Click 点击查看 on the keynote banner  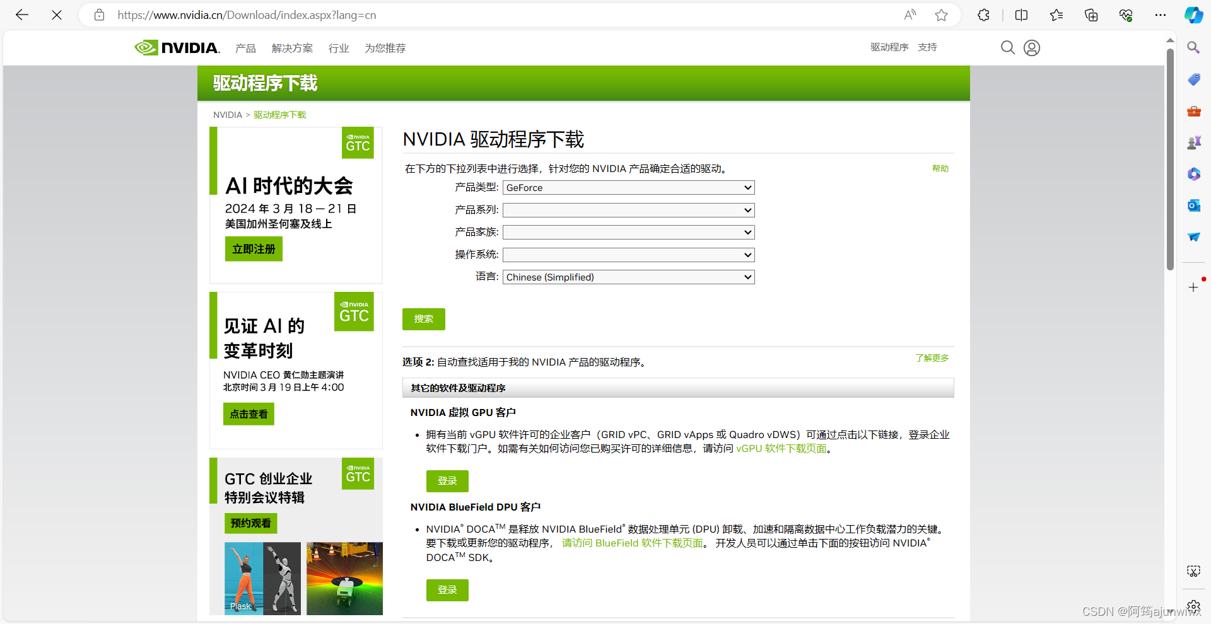249,414
